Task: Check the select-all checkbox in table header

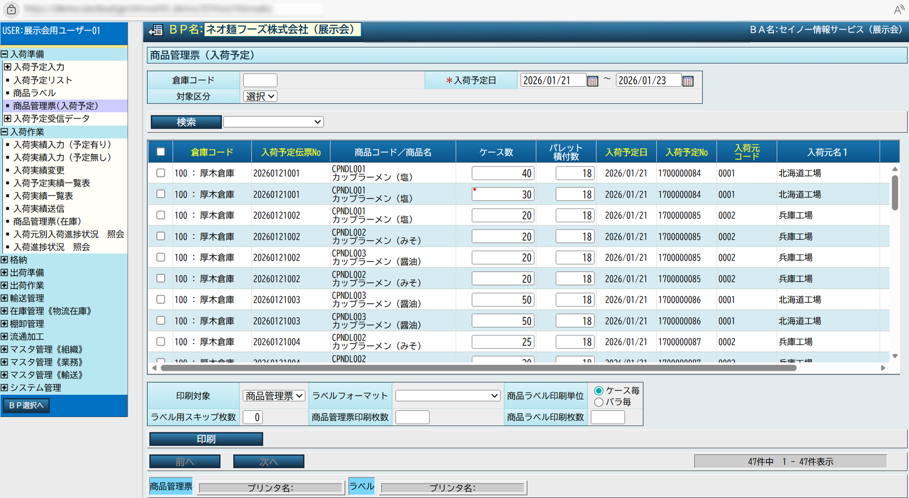Action: tap(160, 152)
